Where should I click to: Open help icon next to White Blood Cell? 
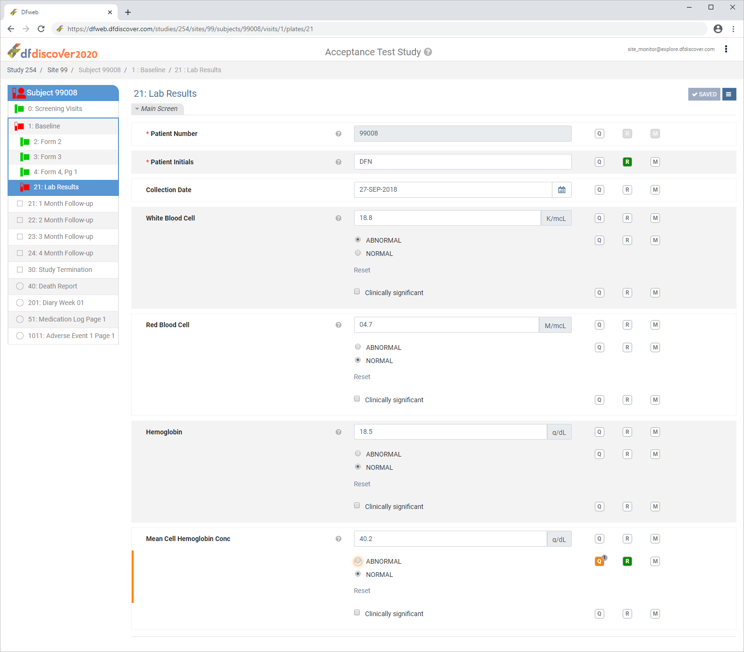[338, 218]
